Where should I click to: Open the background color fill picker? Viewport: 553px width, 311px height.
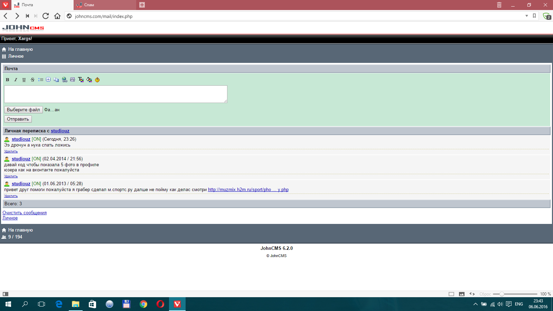(x=89, y=80)
